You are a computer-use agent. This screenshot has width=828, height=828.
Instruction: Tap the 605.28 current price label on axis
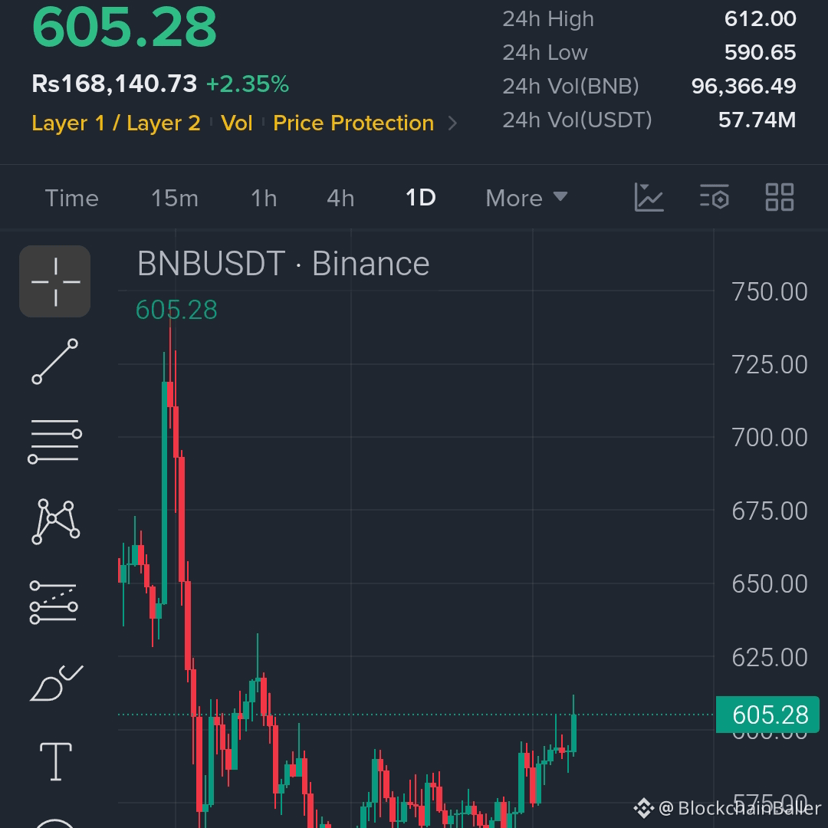pyautogui.click(x=767, y=715)
